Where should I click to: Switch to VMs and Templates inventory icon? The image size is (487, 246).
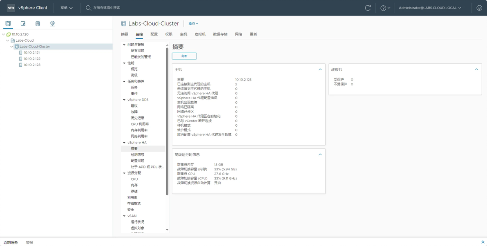(23, 23)
